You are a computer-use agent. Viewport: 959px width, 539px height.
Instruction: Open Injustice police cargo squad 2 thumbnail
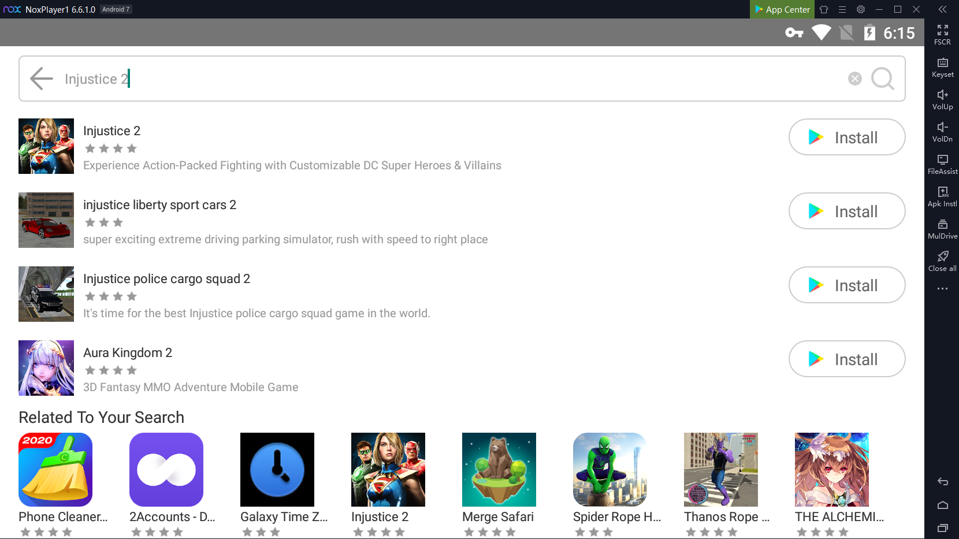coord(46,294)
